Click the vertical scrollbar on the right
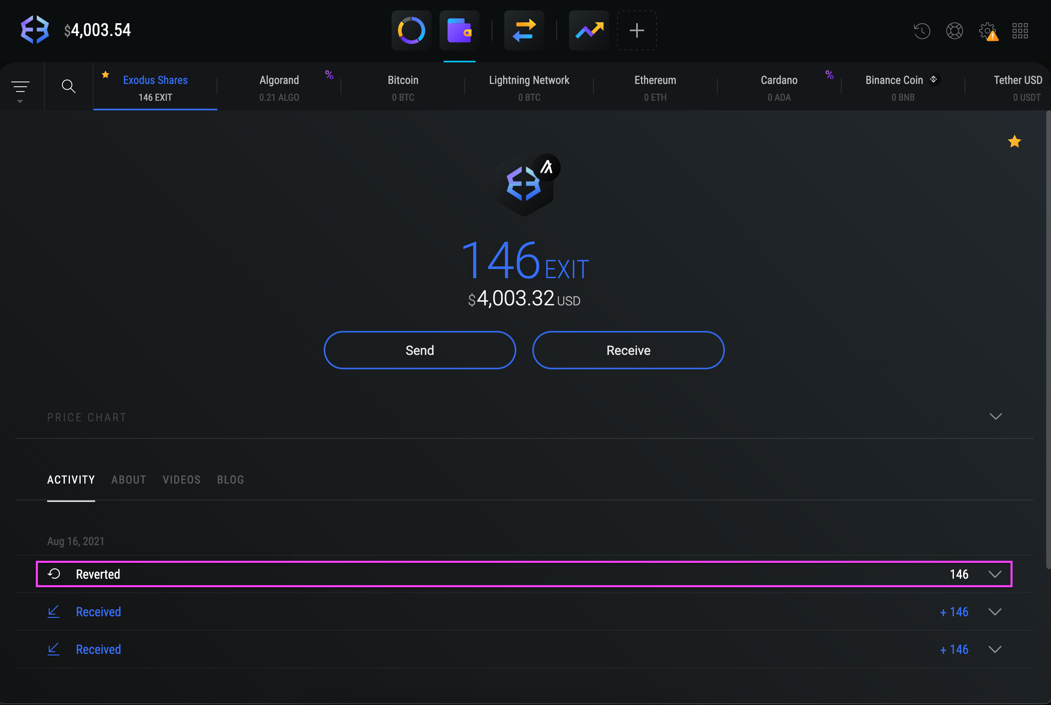The image size is (1051, 705). pyautogui.click(x=1048, y=337)
